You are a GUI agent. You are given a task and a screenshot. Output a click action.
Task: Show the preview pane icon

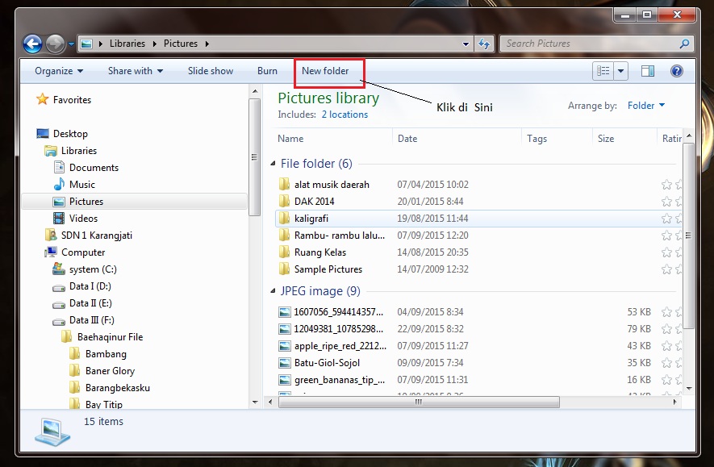click(647, 71)
